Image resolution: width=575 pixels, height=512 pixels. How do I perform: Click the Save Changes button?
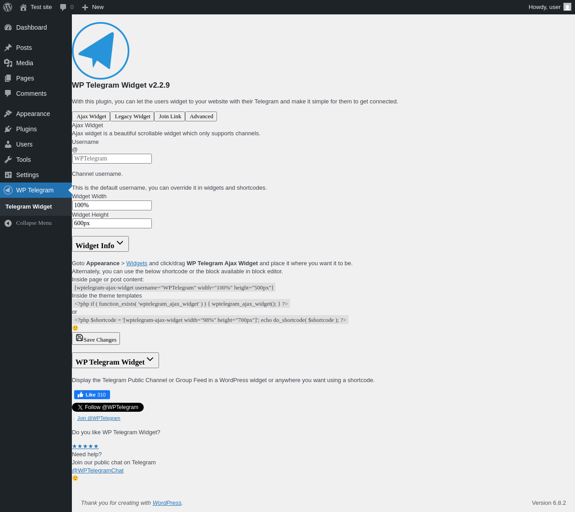(96, 338)
